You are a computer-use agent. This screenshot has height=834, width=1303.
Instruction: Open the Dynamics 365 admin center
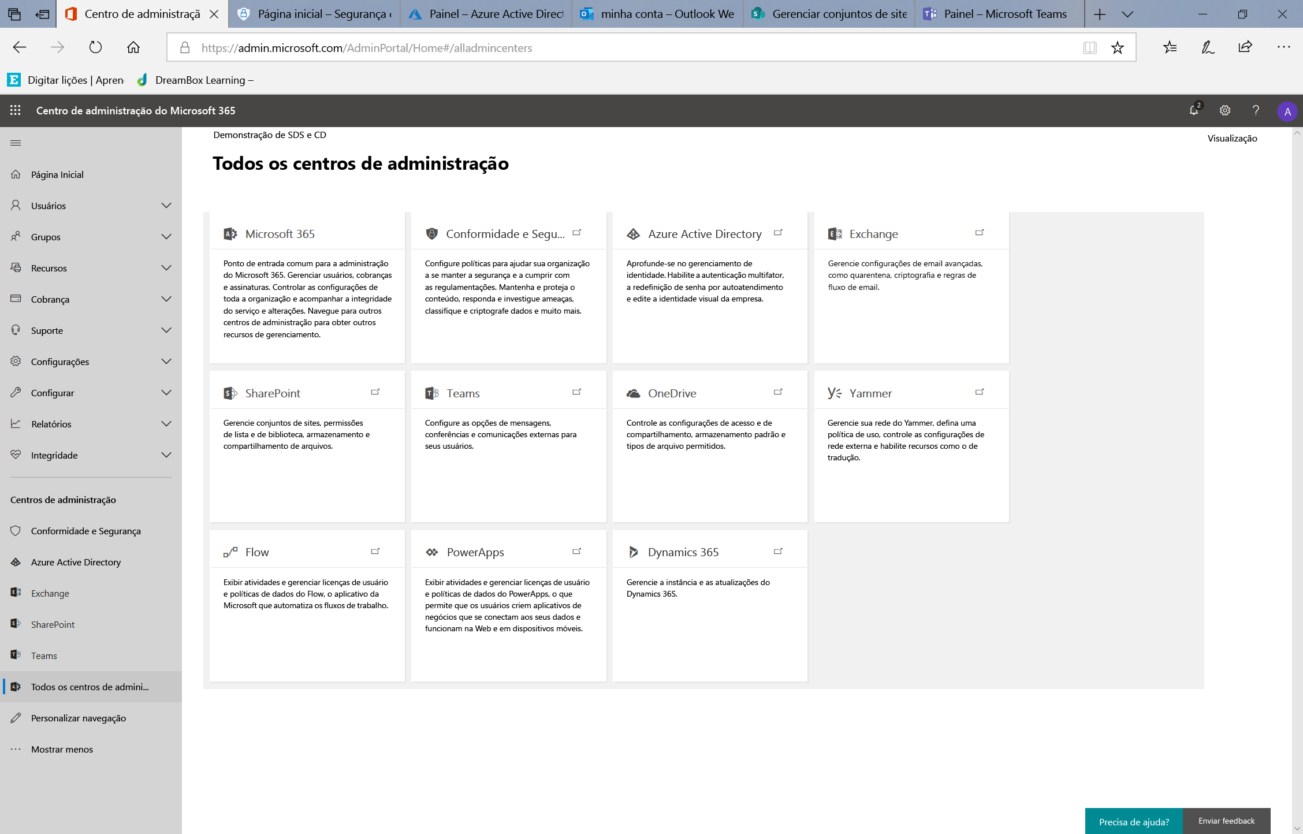click(x=682, y=551)
